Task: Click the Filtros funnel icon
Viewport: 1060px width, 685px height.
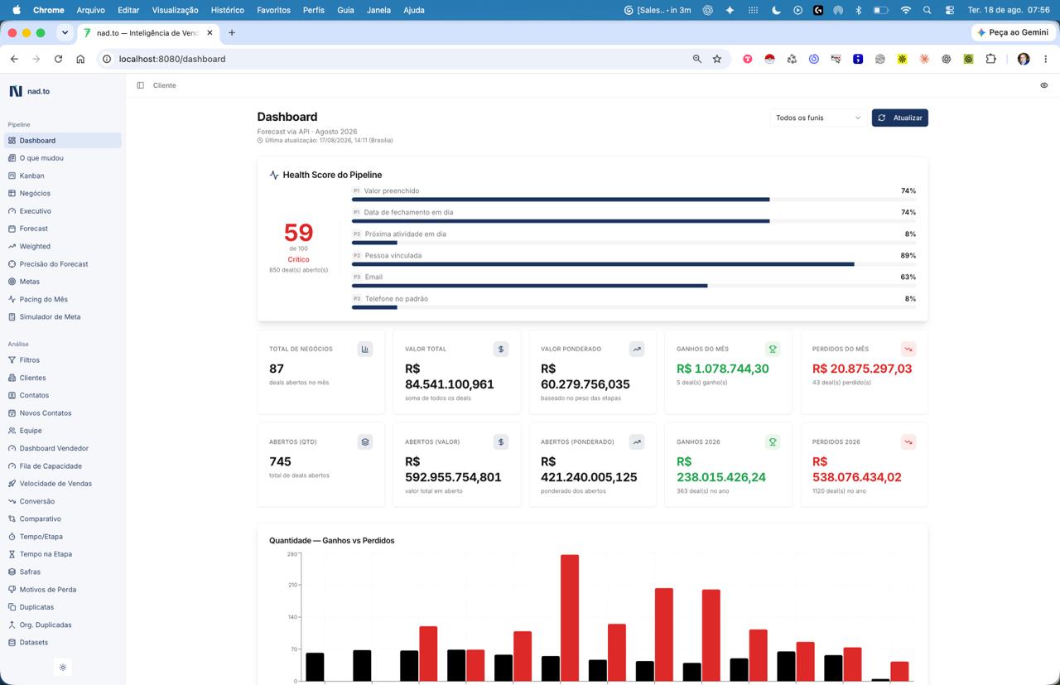Action: pos(12,360)
